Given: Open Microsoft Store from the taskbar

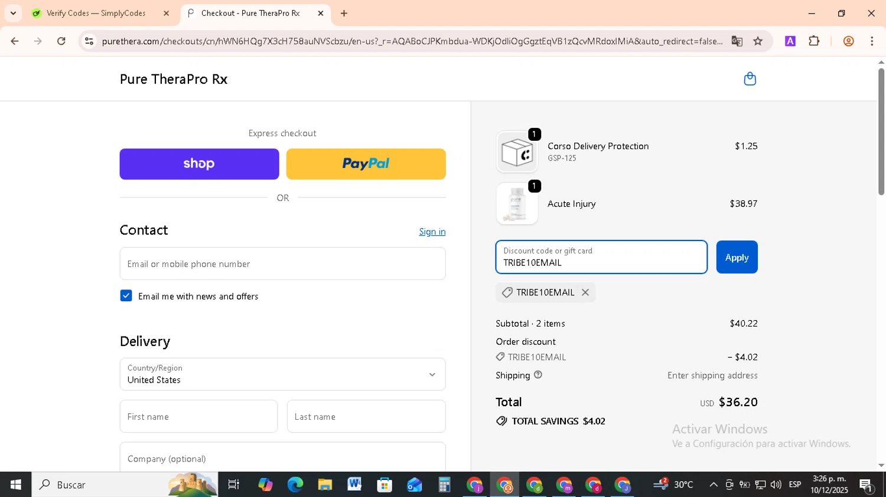Looking at the screenshot, I should tap(385, 485).
